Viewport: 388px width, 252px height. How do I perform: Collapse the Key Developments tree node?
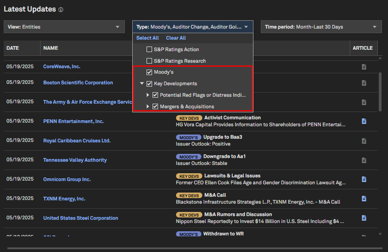click(142, 83)
